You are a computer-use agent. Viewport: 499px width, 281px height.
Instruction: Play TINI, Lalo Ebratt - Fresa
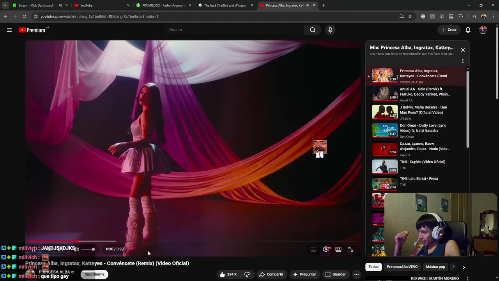pyautogui.click(x=416, y=183)
